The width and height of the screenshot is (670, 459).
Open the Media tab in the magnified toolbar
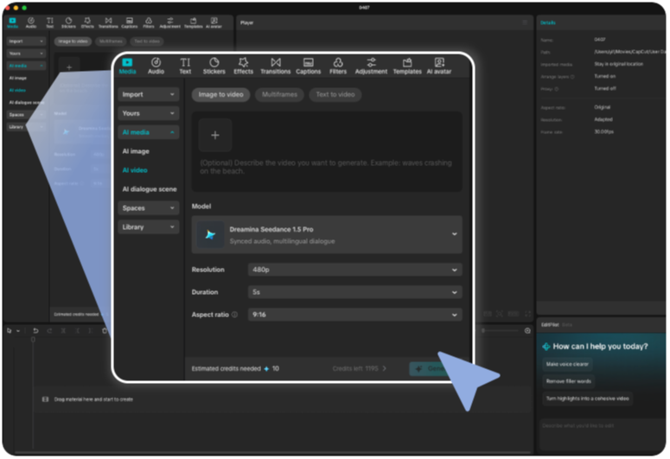127,67
